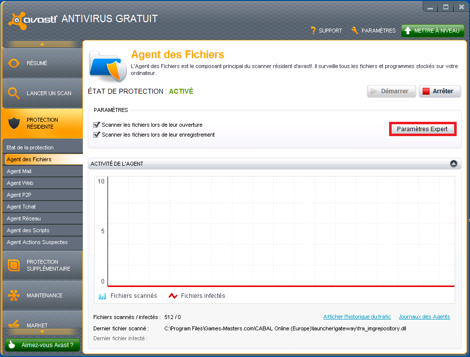Click Mettre à niveau button
The width and height of the screenshot is (470, 357).
click(x=433, y=31)
